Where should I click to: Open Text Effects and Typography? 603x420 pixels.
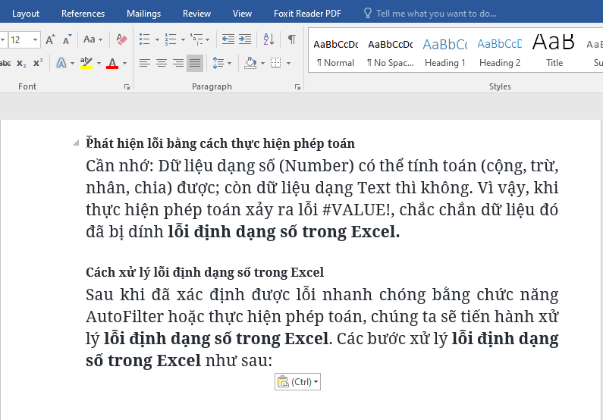tap(61, 63)
